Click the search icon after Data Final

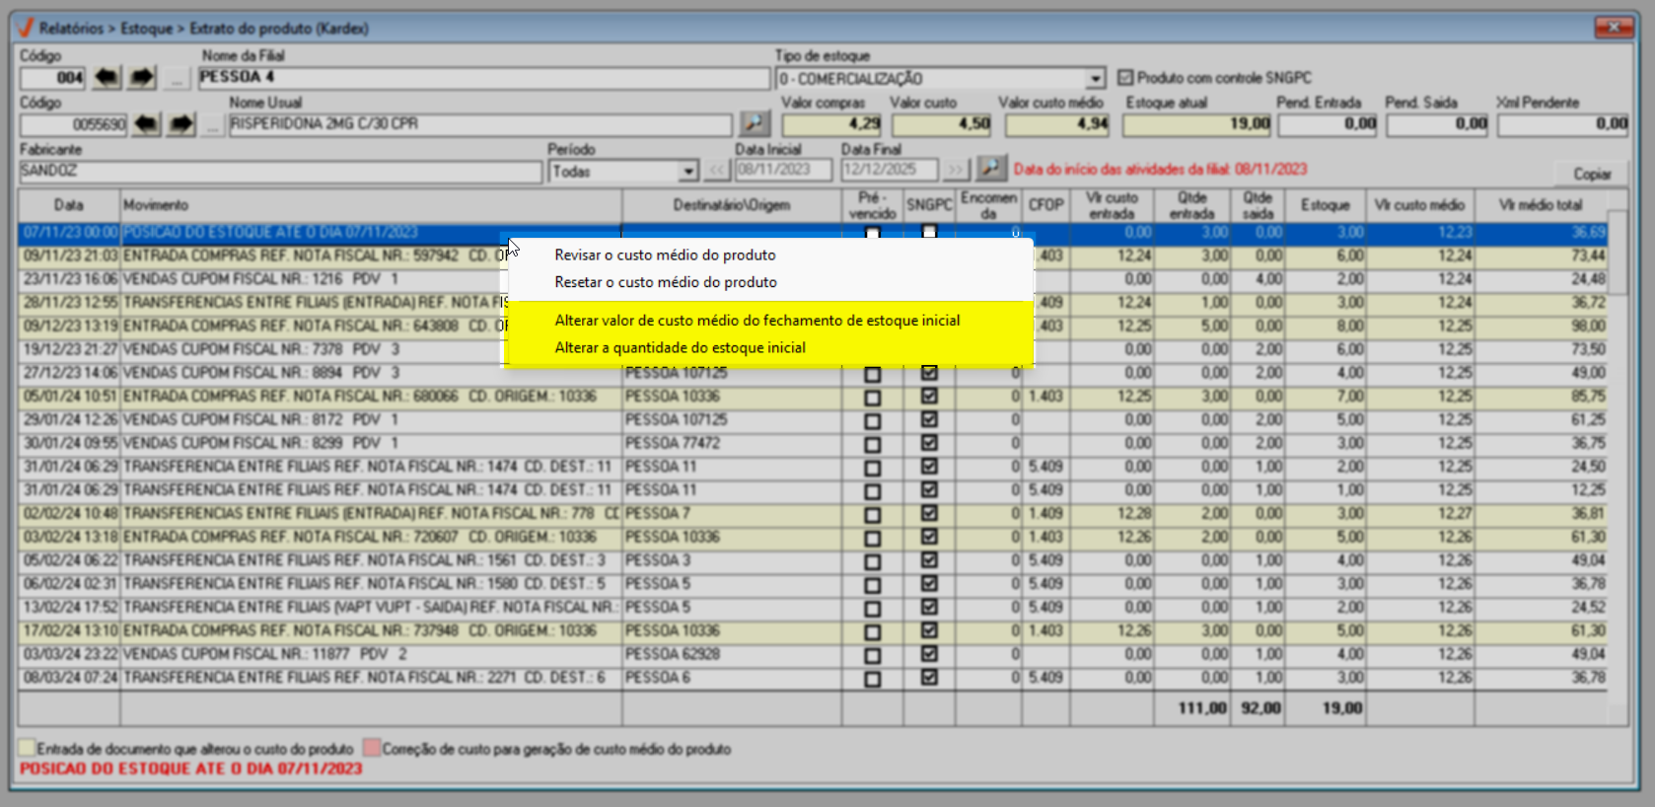(x=991, y=169)
